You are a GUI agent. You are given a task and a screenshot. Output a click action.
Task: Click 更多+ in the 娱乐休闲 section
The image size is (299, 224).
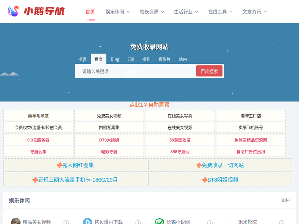click(x=286, y=200)
